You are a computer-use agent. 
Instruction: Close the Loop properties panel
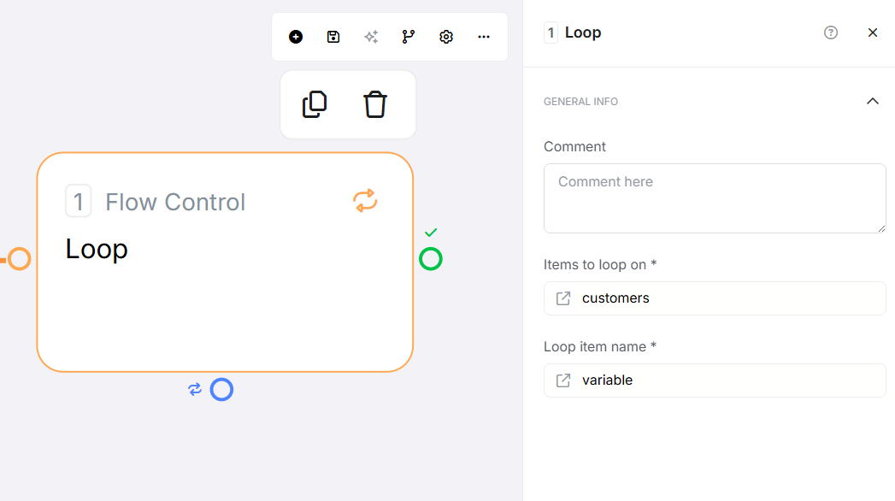(x=873, y=32)
